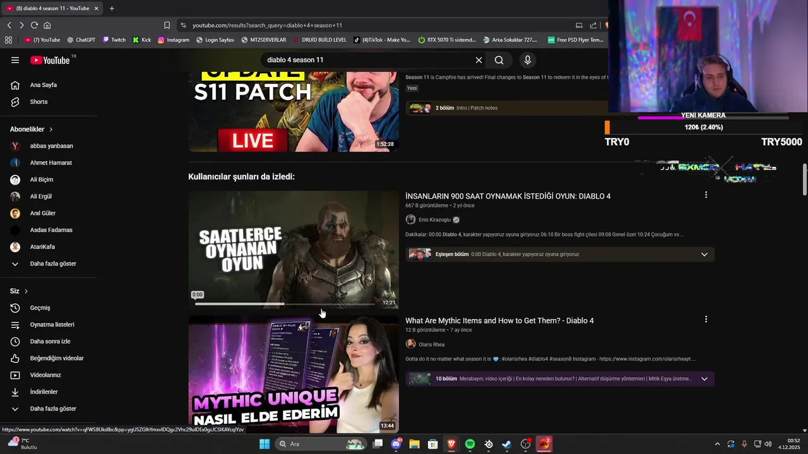Open Discord from the taskbar
The height and width of the screenshot is (454, 808).
[396, 444]
